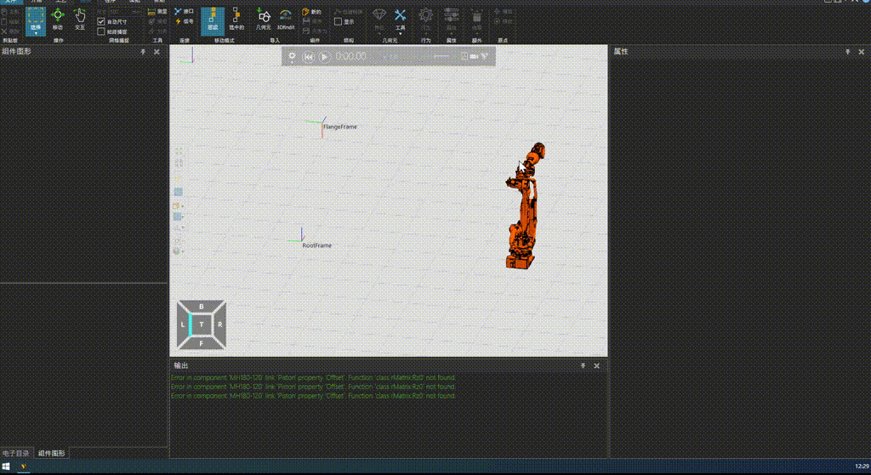Import geometry with 几何元 icon
The image size is (871, 475).
tap(264, 19)
